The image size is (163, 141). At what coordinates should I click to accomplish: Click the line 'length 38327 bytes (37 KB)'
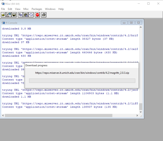[58, 39]
